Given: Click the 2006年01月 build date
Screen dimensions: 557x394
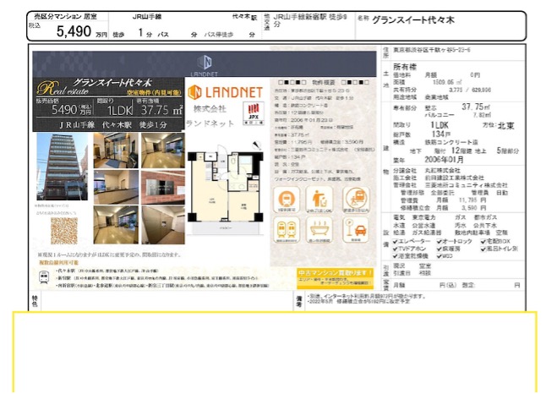Looking at the screenshot, I should [444, 160].
